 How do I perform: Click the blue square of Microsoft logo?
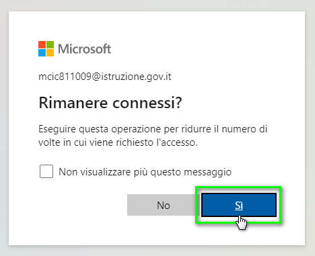point(42,52)
